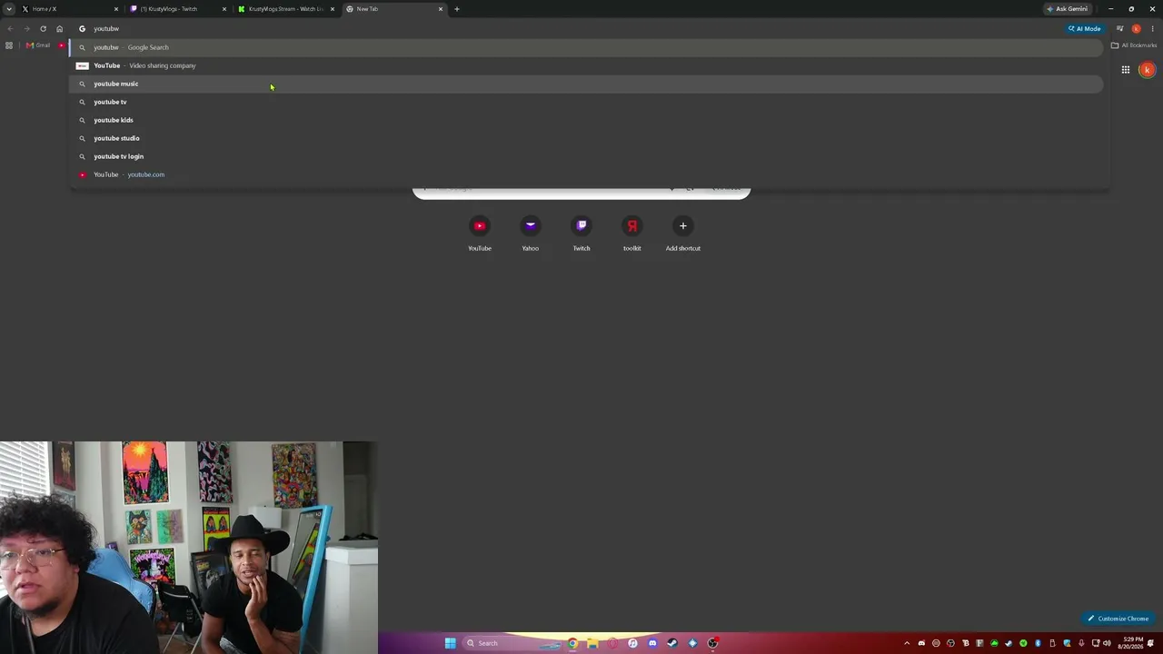Switch to the Home / X tab
Viewport: 1163px width, 654px height.
[69, 9]
